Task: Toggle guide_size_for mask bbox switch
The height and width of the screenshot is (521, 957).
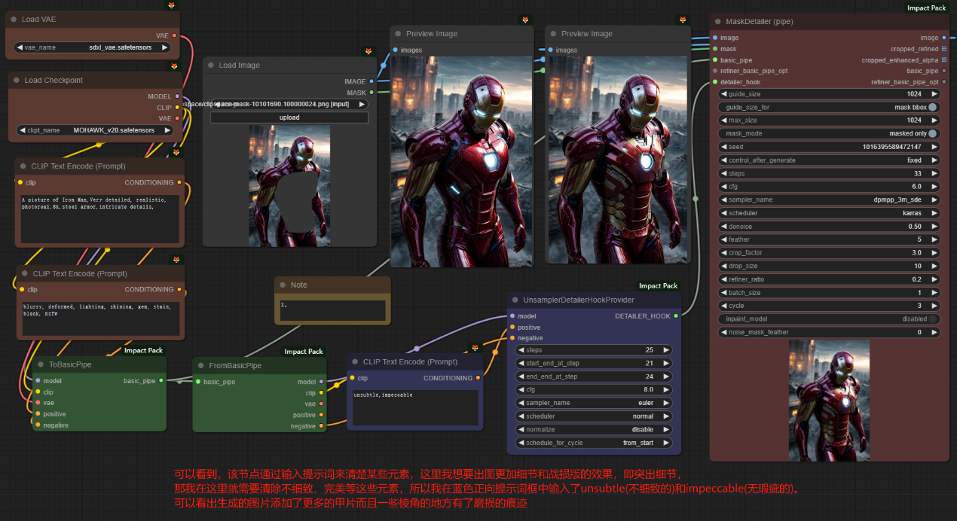Action: point(933,108)
